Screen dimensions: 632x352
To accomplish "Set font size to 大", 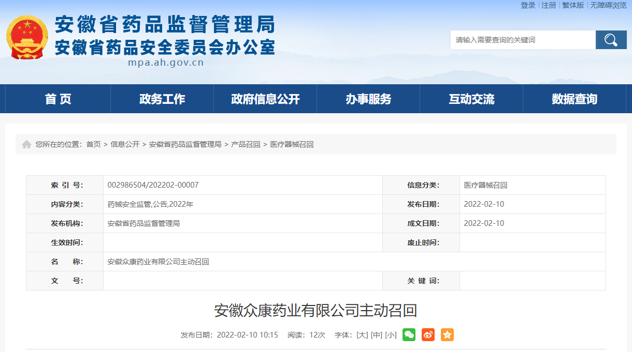I will point(362,335).
